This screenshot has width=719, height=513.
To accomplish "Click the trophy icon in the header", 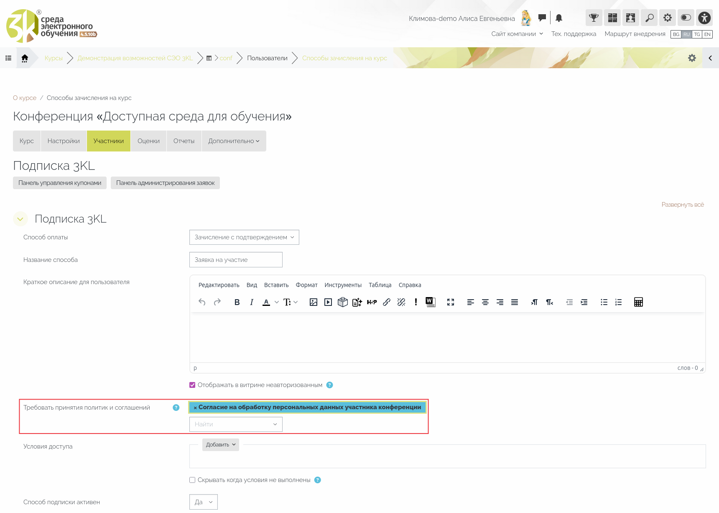I will [x=594, y=18].
